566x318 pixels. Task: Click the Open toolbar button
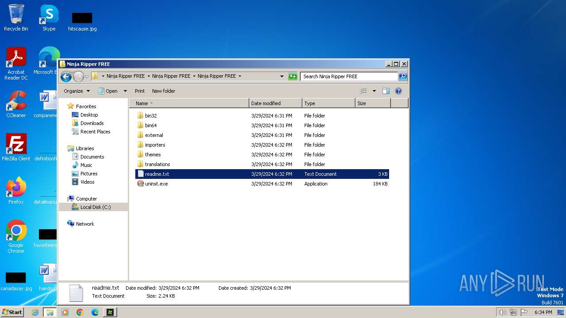(107, 91)
